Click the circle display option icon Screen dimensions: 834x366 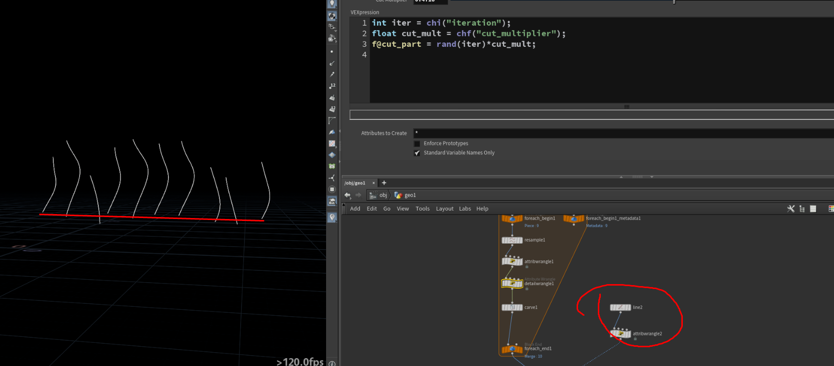(332, 189)
